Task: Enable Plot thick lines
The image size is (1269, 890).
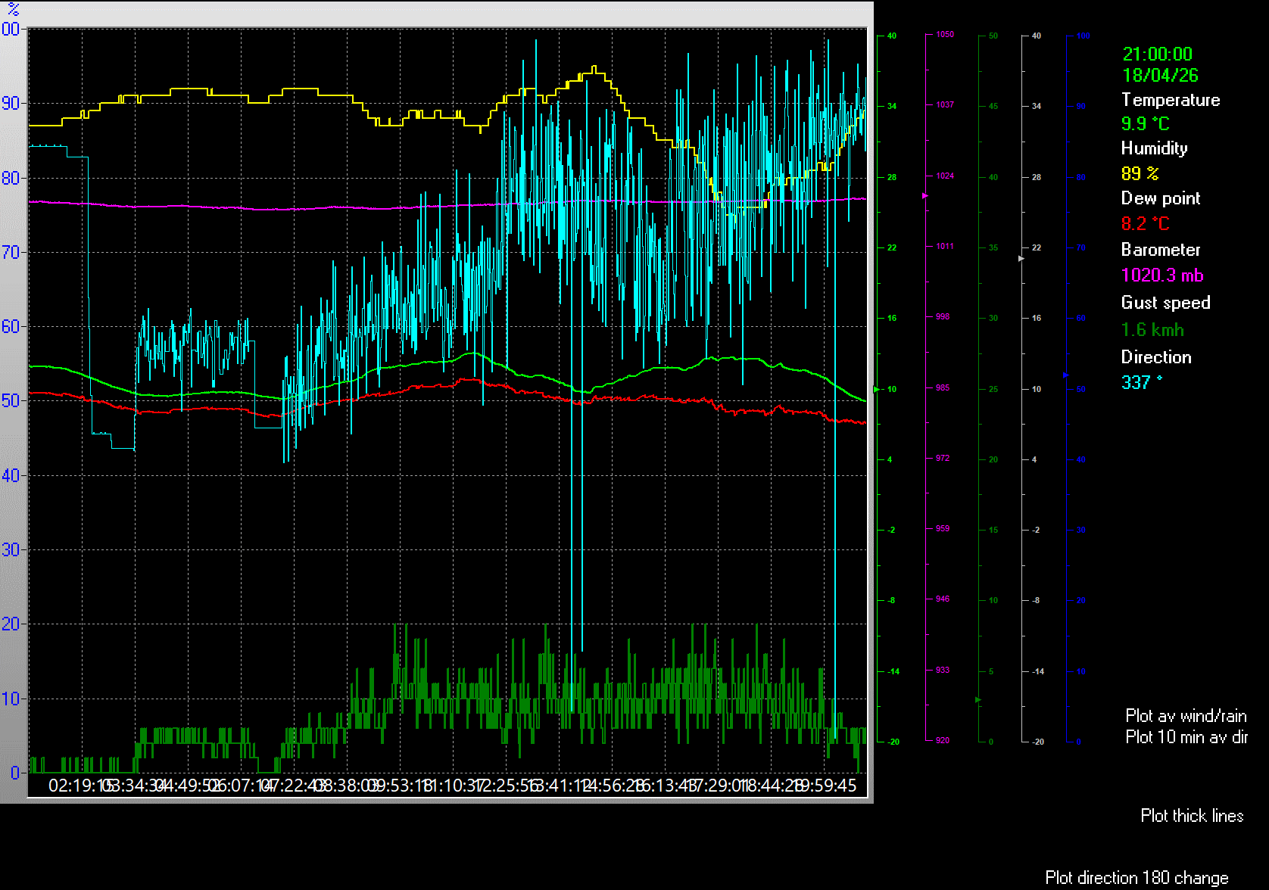Action: 1191,816
